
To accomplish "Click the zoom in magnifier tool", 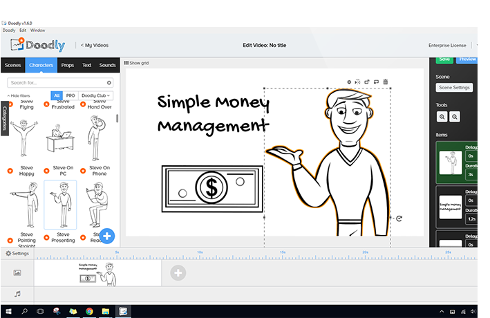I will click(x=442, y=118).
